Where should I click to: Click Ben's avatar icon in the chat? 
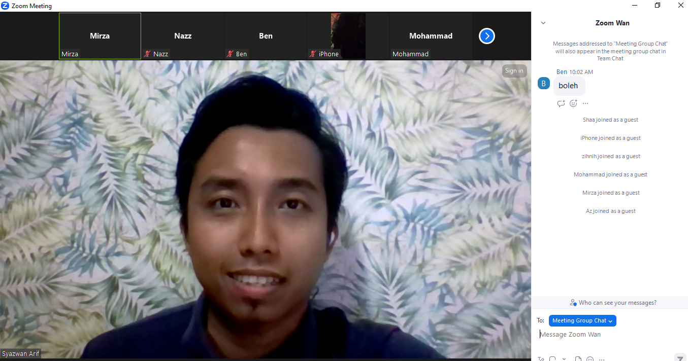(544, 84)
